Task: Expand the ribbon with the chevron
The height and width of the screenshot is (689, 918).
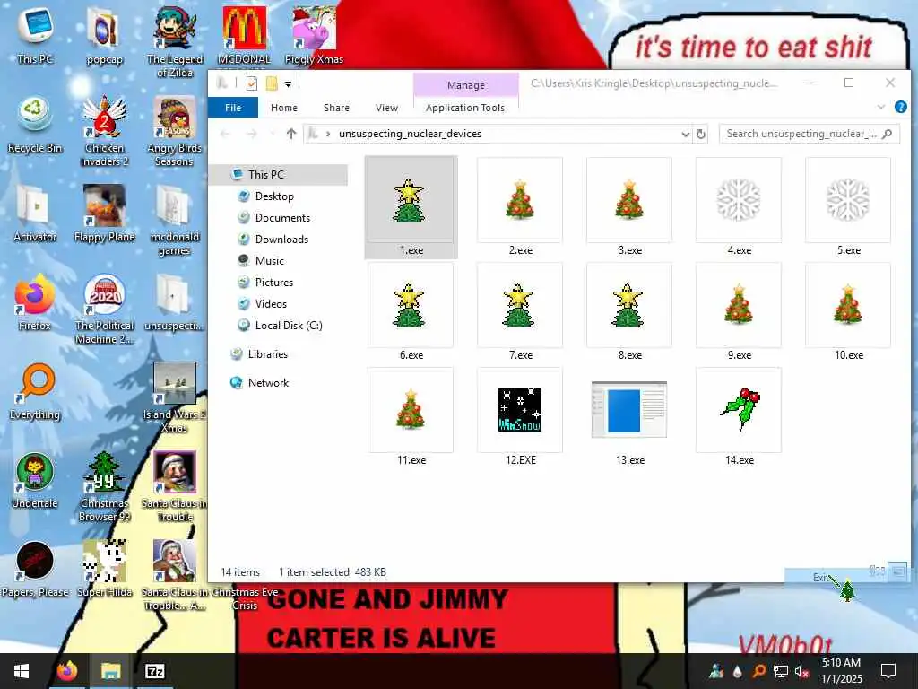Action: [x=881, y=108]
